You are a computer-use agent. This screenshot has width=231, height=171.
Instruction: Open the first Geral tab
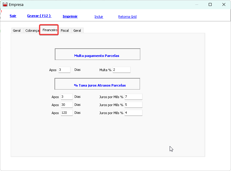point(17,31)
